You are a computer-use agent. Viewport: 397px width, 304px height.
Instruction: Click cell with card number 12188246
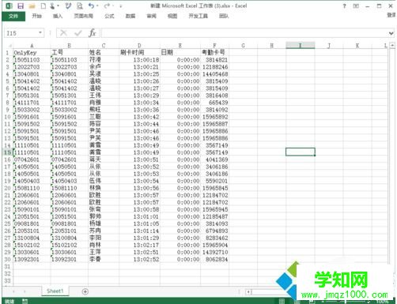214,67
